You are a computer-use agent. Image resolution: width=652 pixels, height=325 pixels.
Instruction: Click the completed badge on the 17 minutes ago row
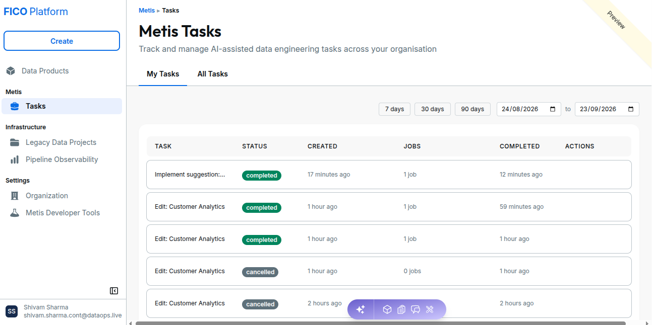[x=262, y=176]
